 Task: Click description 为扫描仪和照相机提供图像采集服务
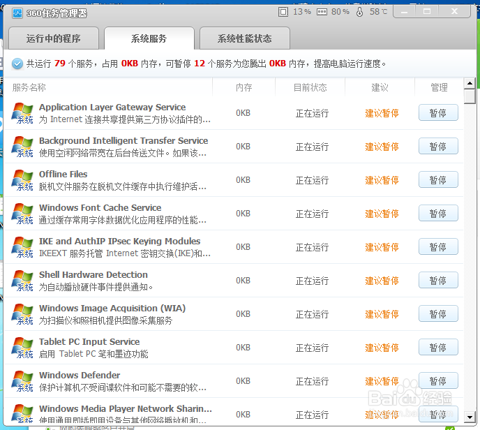click(x=105, y=320)
